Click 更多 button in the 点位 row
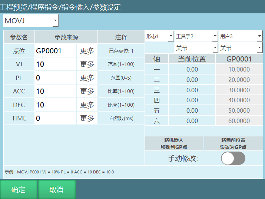The image size is (265, 199). (x=87, y=51)
